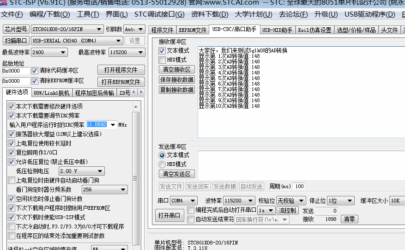
Task: Expand the 引脚数 Auto dropdown
Action: coord(140,30)
